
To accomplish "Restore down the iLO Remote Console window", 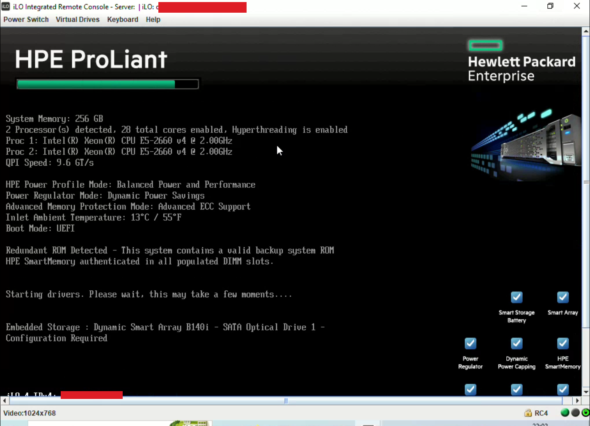I will [550, 6].
